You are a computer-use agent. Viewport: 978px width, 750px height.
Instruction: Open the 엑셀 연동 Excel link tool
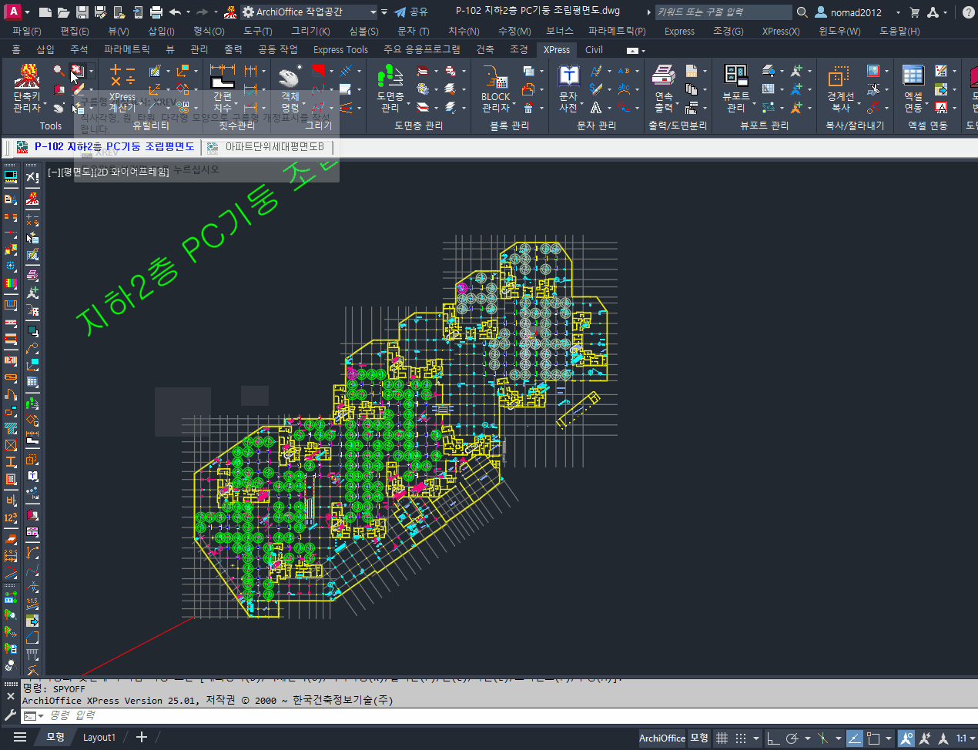[x=913, y=88]
